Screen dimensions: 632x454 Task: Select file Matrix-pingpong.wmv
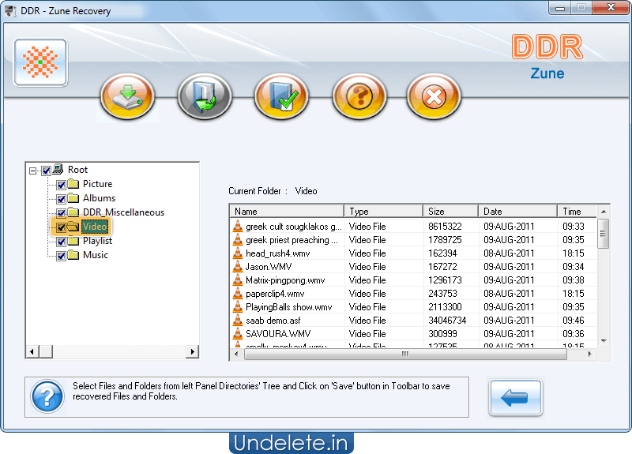coord(285,280)
